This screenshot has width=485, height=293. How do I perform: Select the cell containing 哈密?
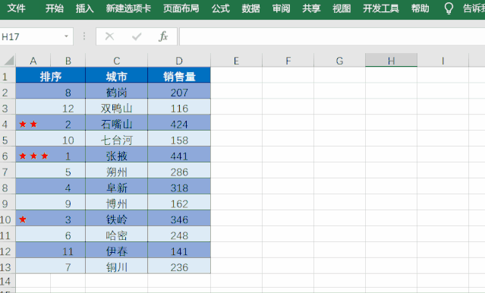117,235
